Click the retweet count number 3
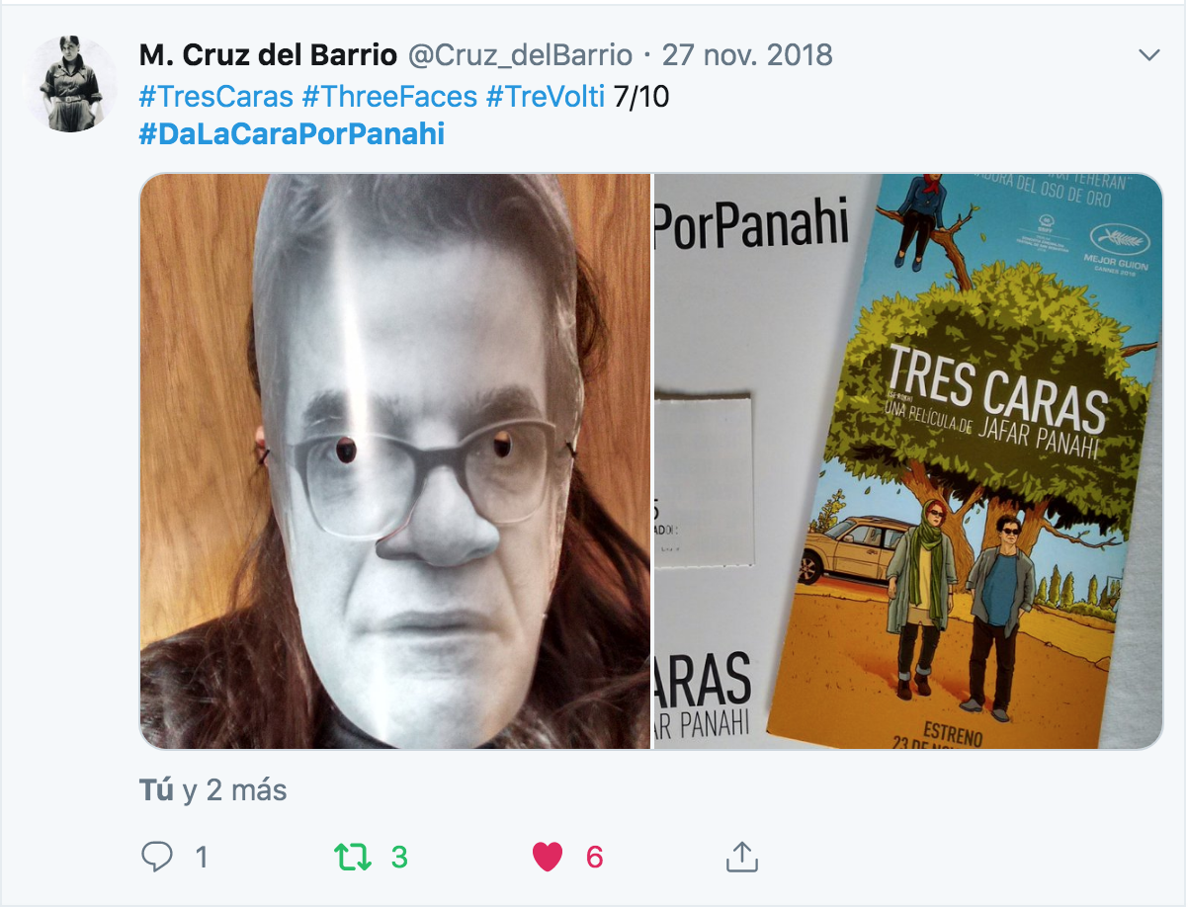1188x907 pixels. 399,857
